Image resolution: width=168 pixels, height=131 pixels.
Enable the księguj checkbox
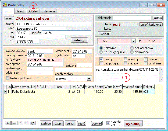point(146,59)
